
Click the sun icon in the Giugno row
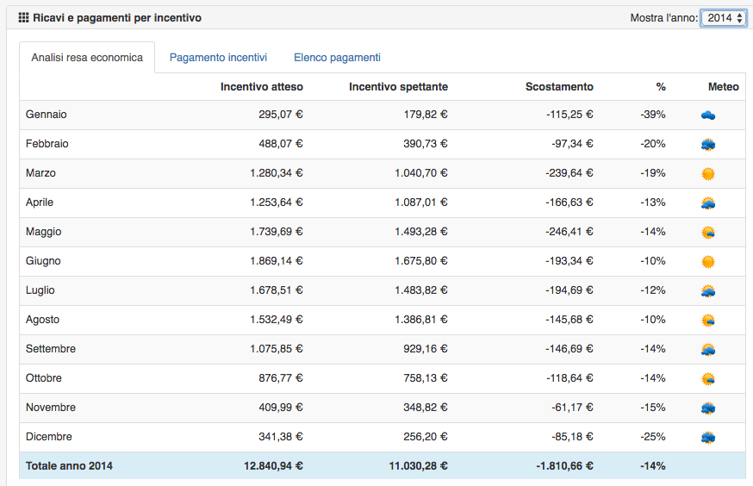[x=708, y=261]
